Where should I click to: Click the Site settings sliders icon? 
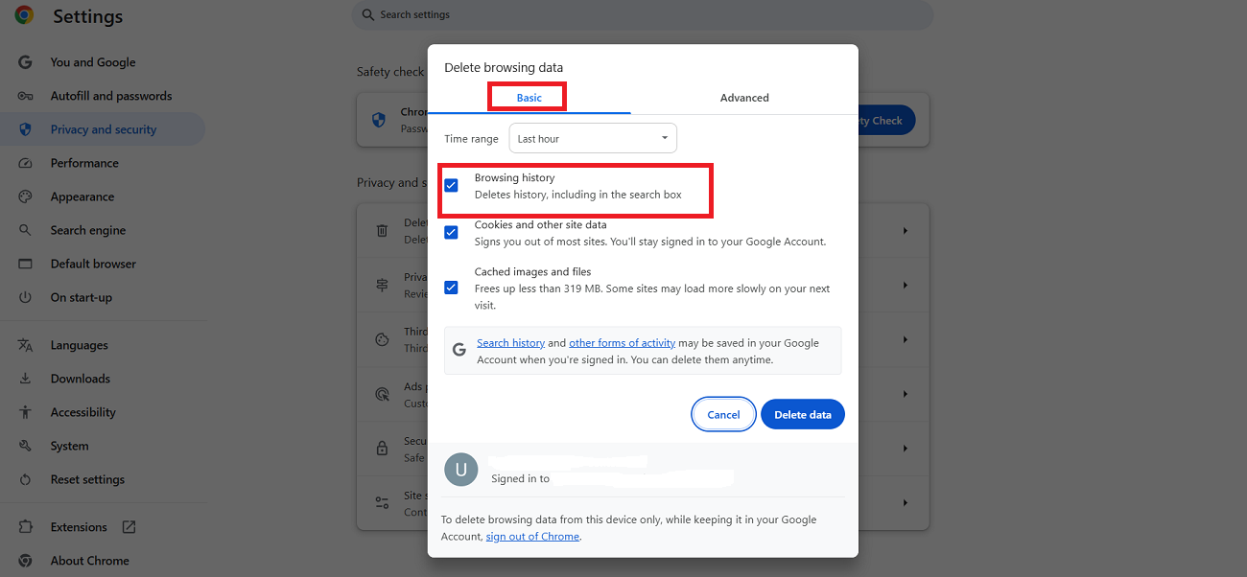[x=382, y=502]
